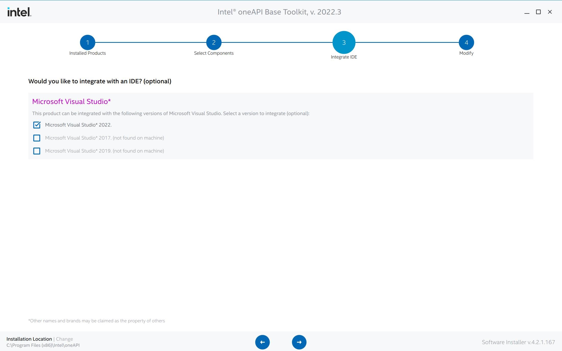This screenshot has height=351, width=562.
Task: Click the installation path text
Action: pos(43,345)
